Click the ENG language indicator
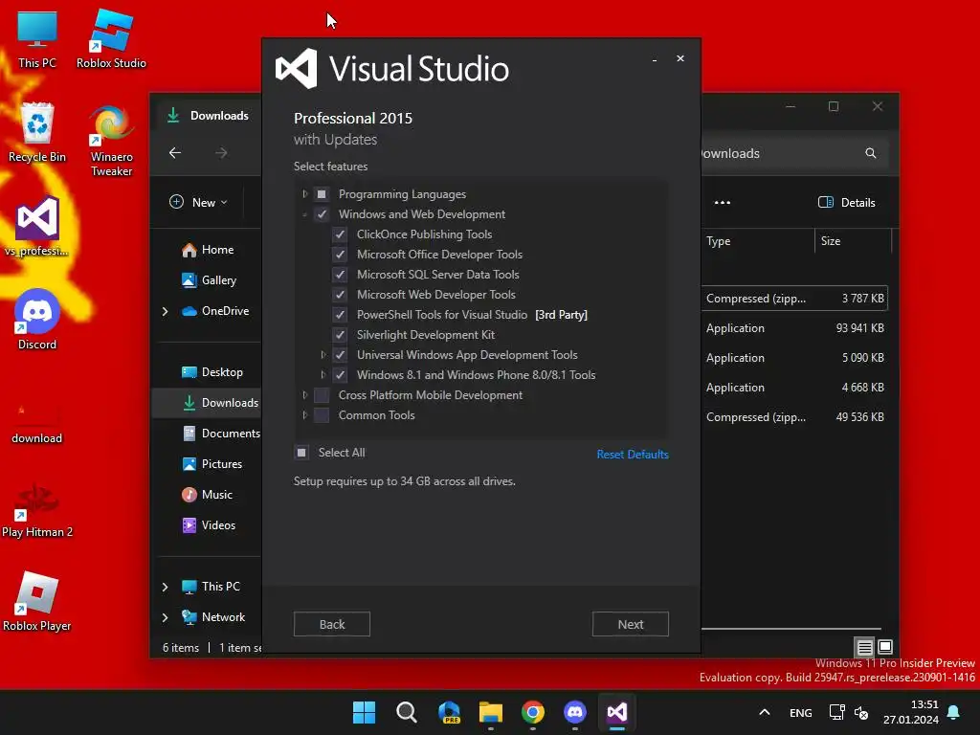Screen dimensions: 980x735 (x=801, y=712)
